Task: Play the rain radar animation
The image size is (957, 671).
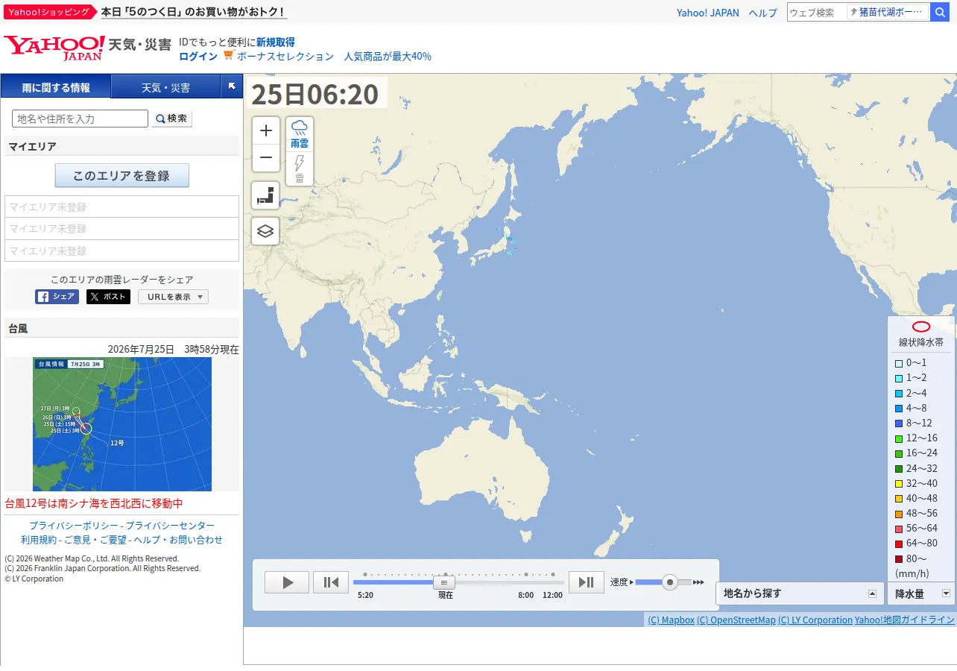Action: coord(287,582)
